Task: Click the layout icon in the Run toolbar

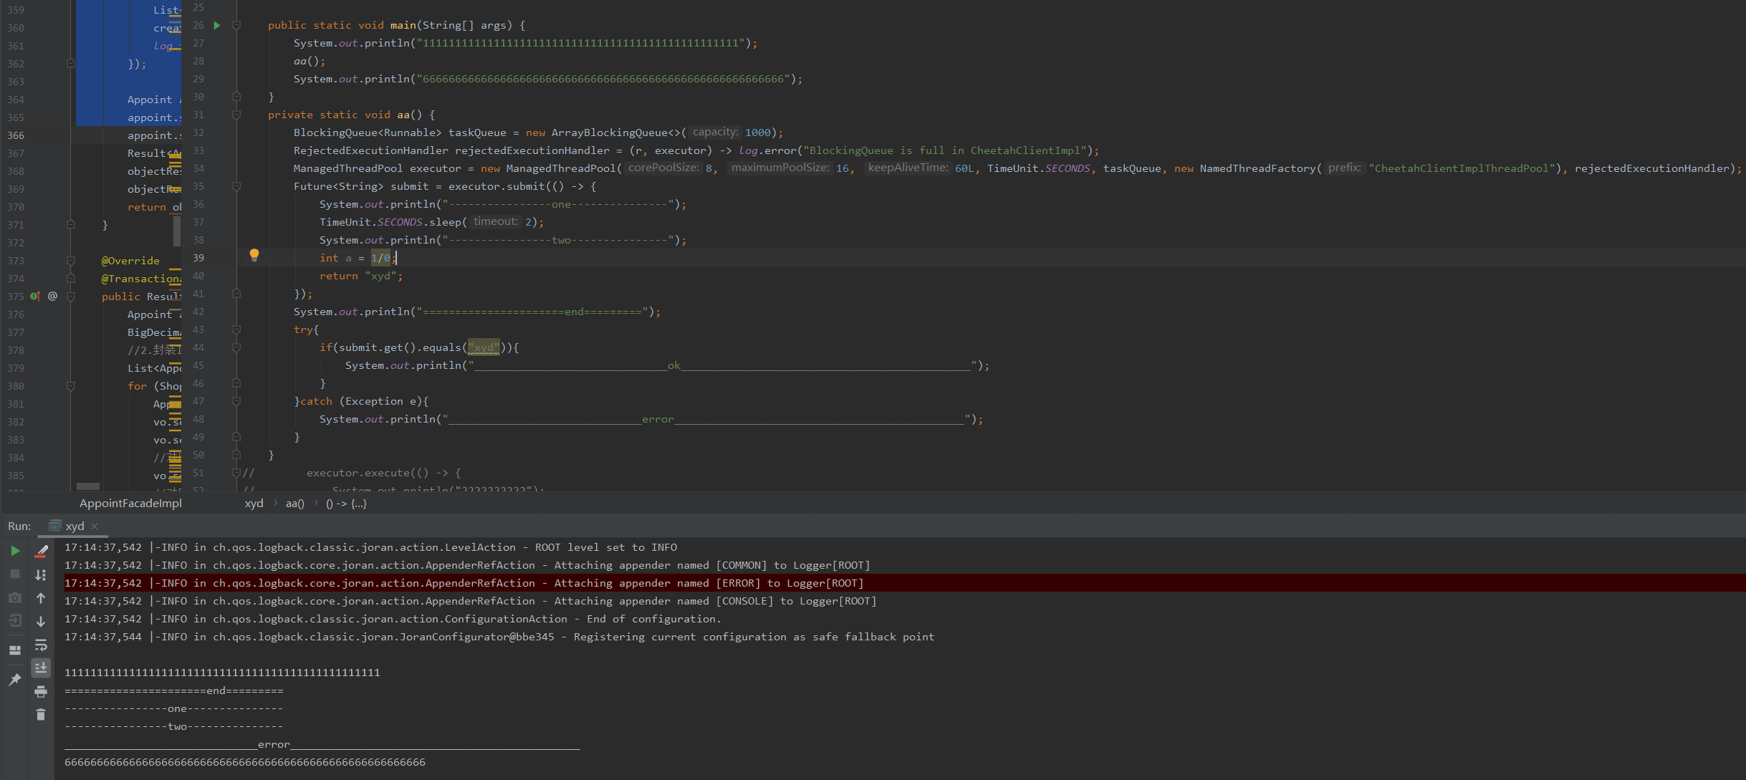Action: pyautogui.click(x=15, y=650)
